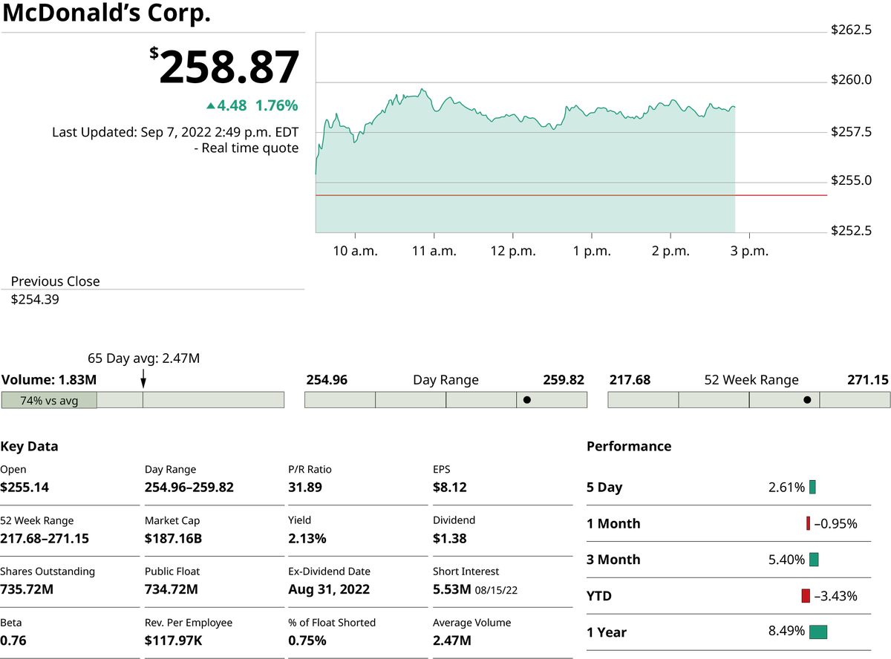Click the Ex-Dividend Date Aug 31, 2022
Viewport: 891px width, 659px height.
click(329, 590)
